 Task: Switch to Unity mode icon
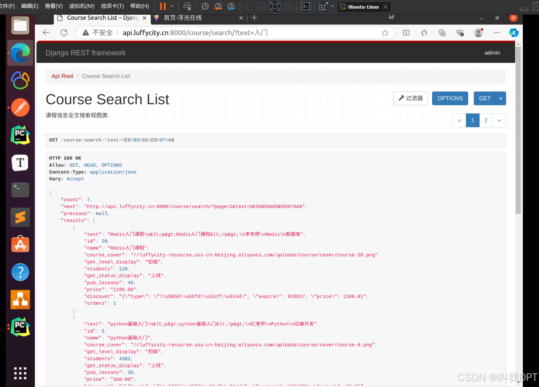tap(288, 6)
